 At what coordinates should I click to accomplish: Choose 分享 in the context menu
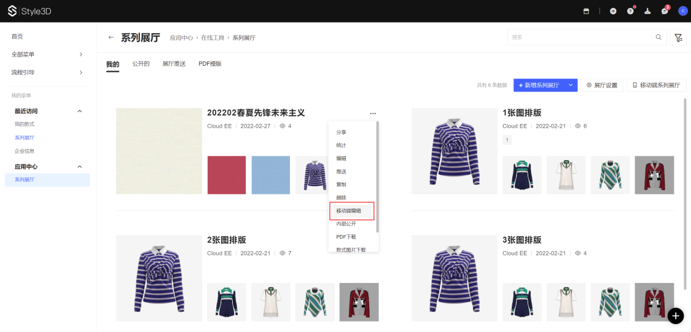(x=341, y=132)
